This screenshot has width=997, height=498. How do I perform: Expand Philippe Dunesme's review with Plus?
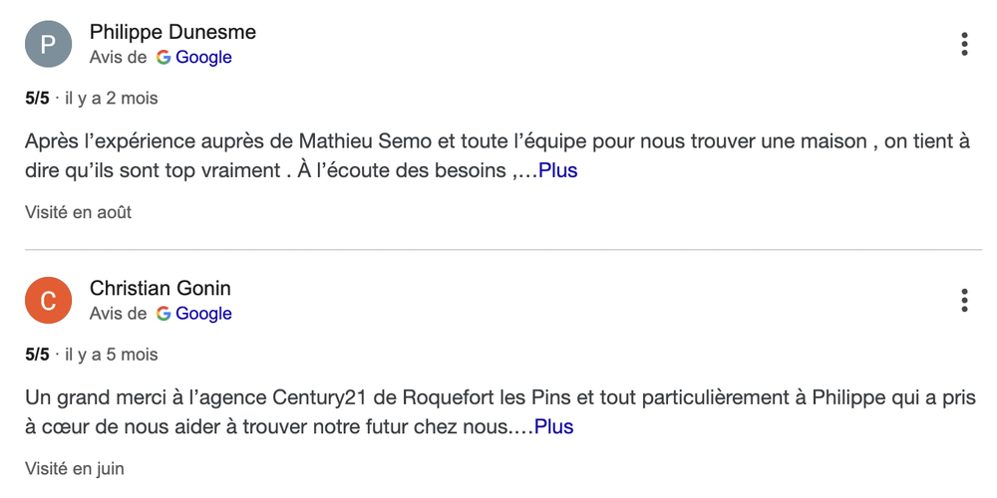pyautogui.click(x=557, y=170)
